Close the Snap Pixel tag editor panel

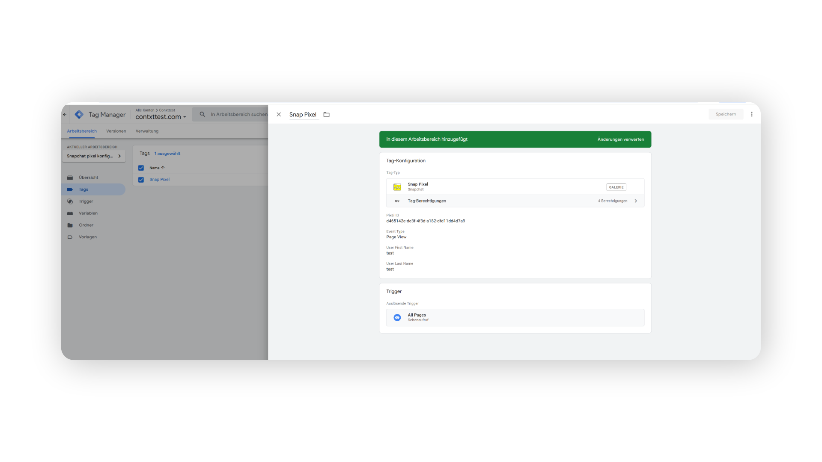tap(279, 115)
